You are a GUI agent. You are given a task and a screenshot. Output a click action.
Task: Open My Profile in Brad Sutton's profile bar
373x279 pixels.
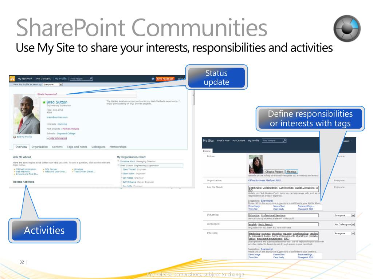point(61,78)
